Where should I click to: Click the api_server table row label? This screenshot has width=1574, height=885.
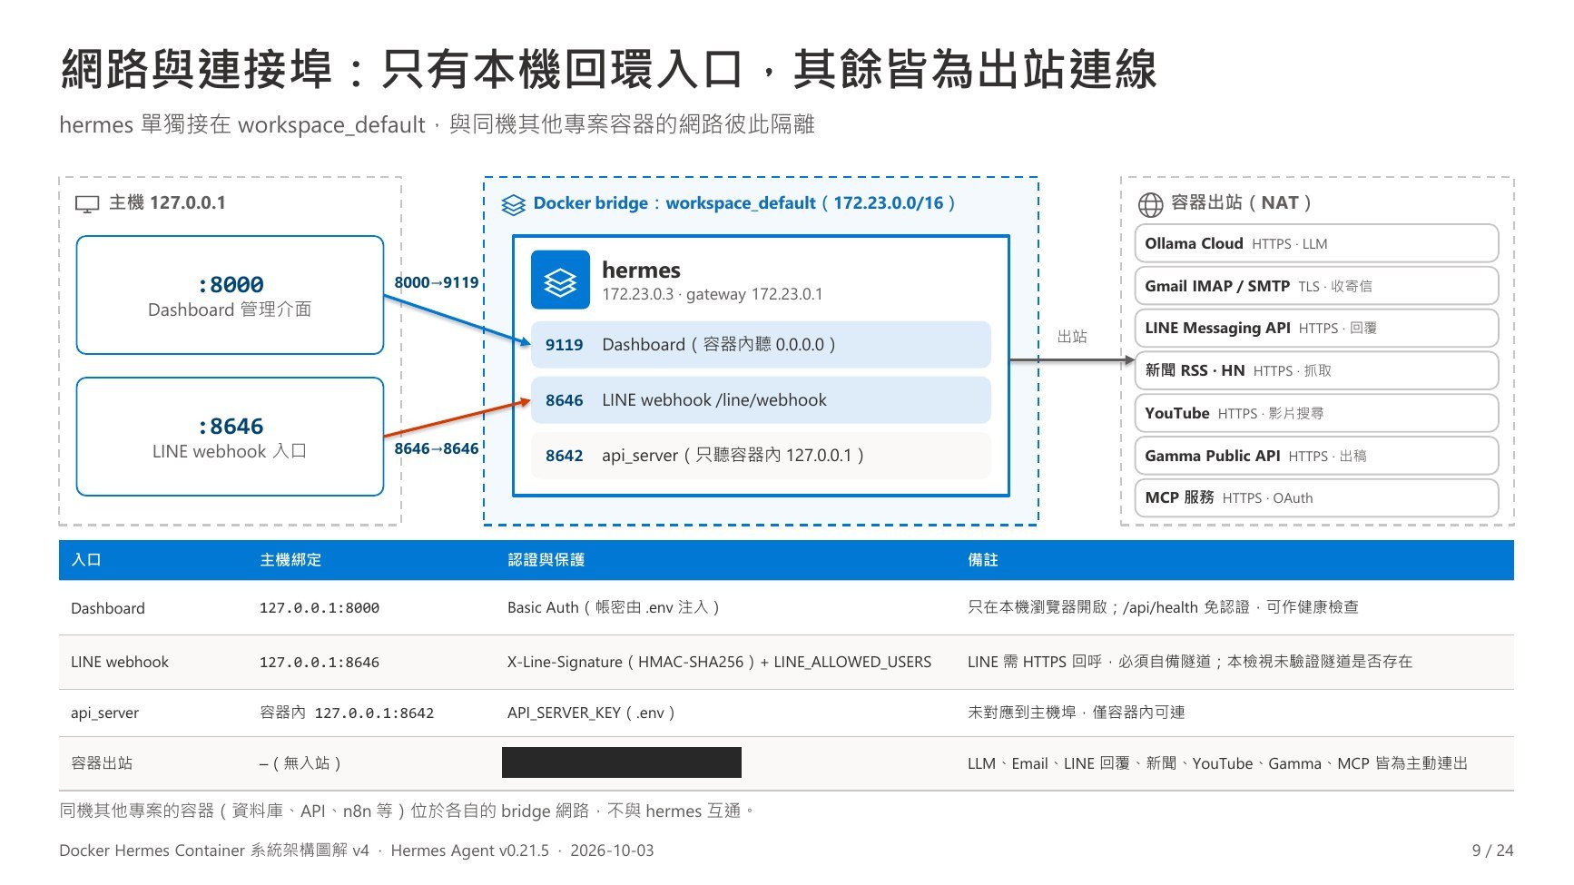(x=104, y=713)
